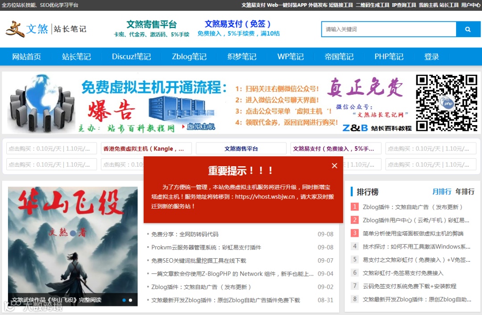Open rank 2 Zblog插件用户中心 item
The height and width of the screenshot is (315, 482).
click(416, 220)
